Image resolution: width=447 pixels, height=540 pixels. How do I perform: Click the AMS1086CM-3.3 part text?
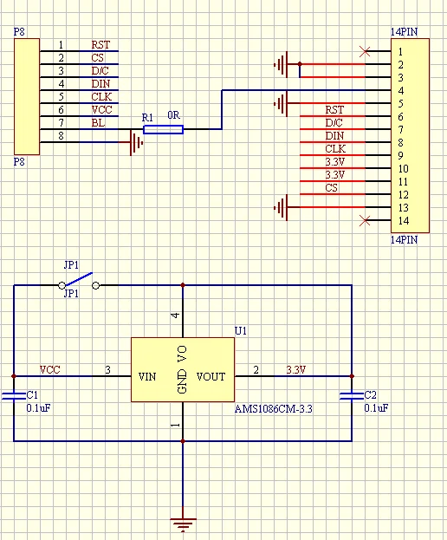pyautogui.click(x=274, y=409)
